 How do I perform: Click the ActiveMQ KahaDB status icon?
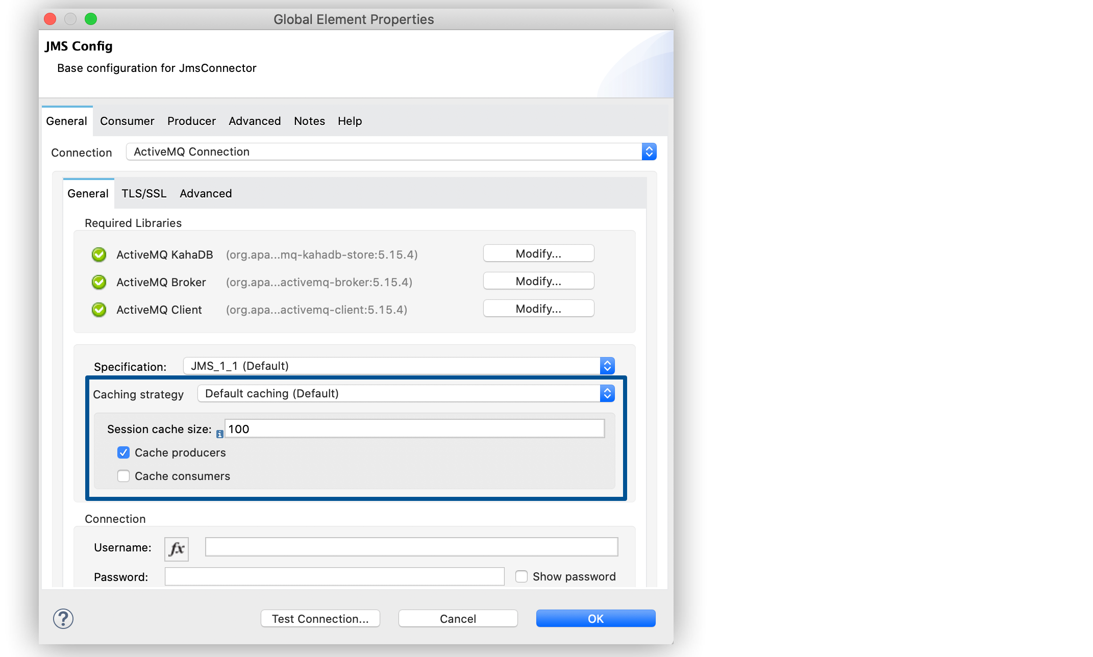(100, 255)
